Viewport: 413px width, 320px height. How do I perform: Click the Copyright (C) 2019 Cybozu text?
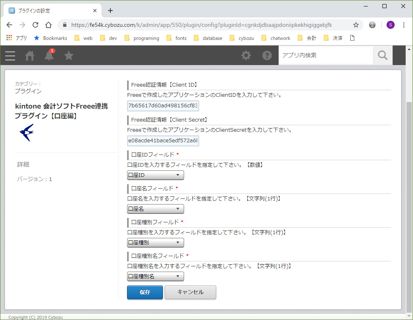coord(35,317)
